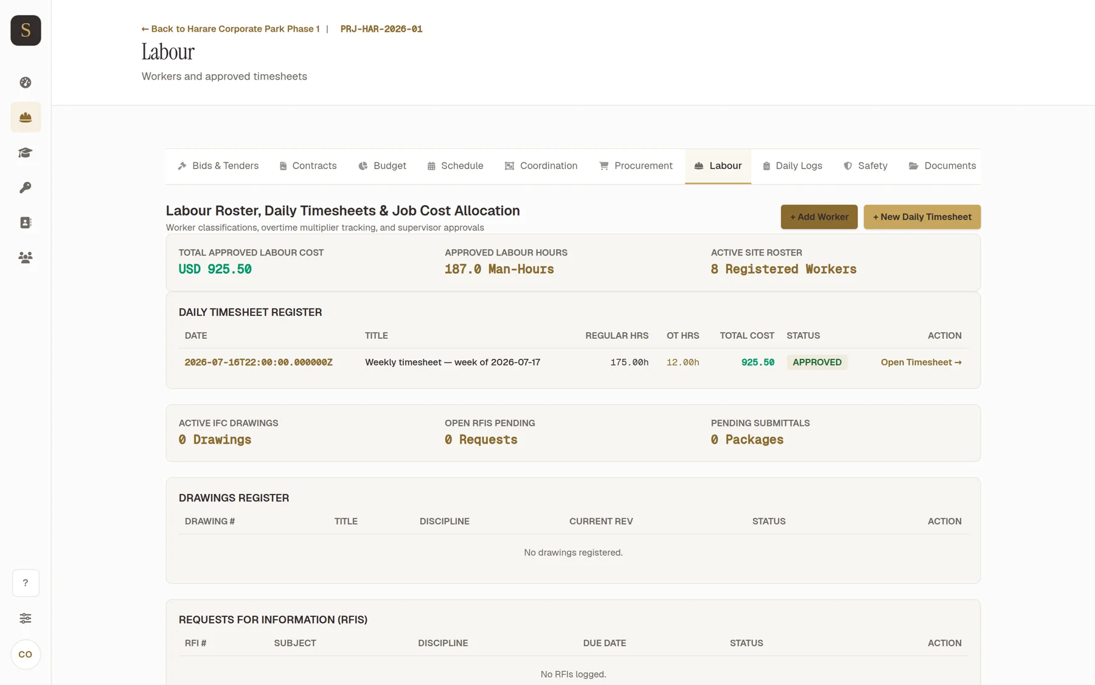Open the contacts book sidebar icon

(x=26, y=223)
